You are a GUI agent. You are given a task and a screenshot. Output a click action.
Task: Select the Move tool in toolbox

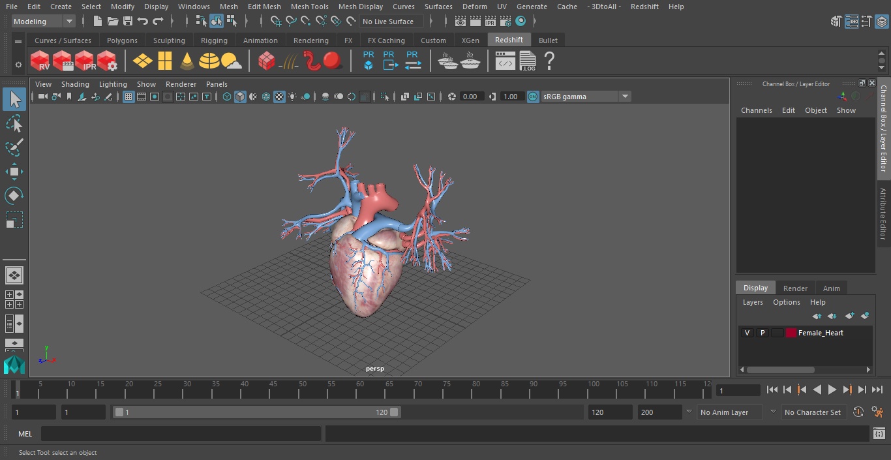coord(14,172)
